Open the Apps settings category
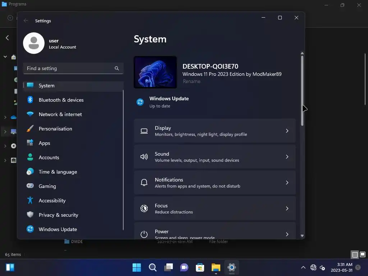The width and height of the screenshot is (368, 276). pos(73,143)
